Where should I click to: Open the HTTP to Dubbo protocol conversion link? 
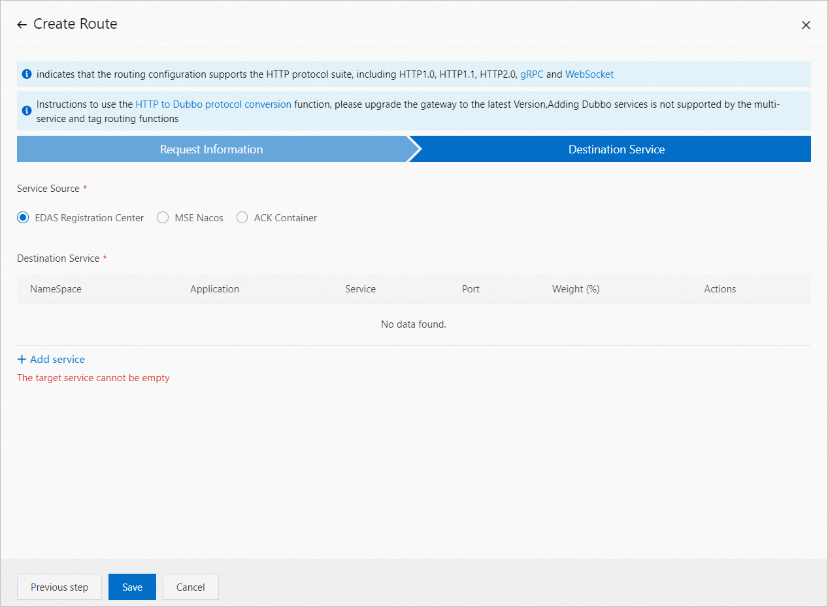[x=213, y=104]
